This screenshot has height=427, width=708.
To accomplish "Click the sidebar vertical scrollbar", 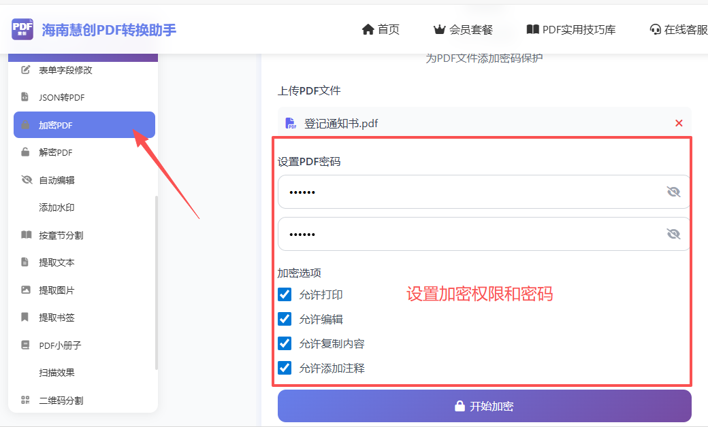I will pos(156,283).
